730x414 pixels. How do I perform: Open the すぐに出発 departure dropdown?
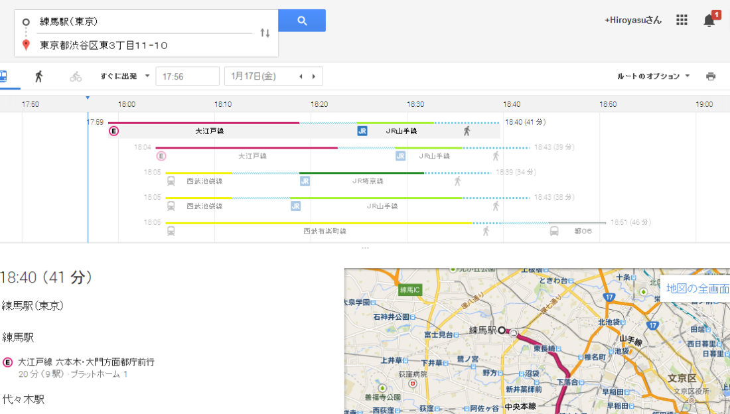tap(125, 76)
